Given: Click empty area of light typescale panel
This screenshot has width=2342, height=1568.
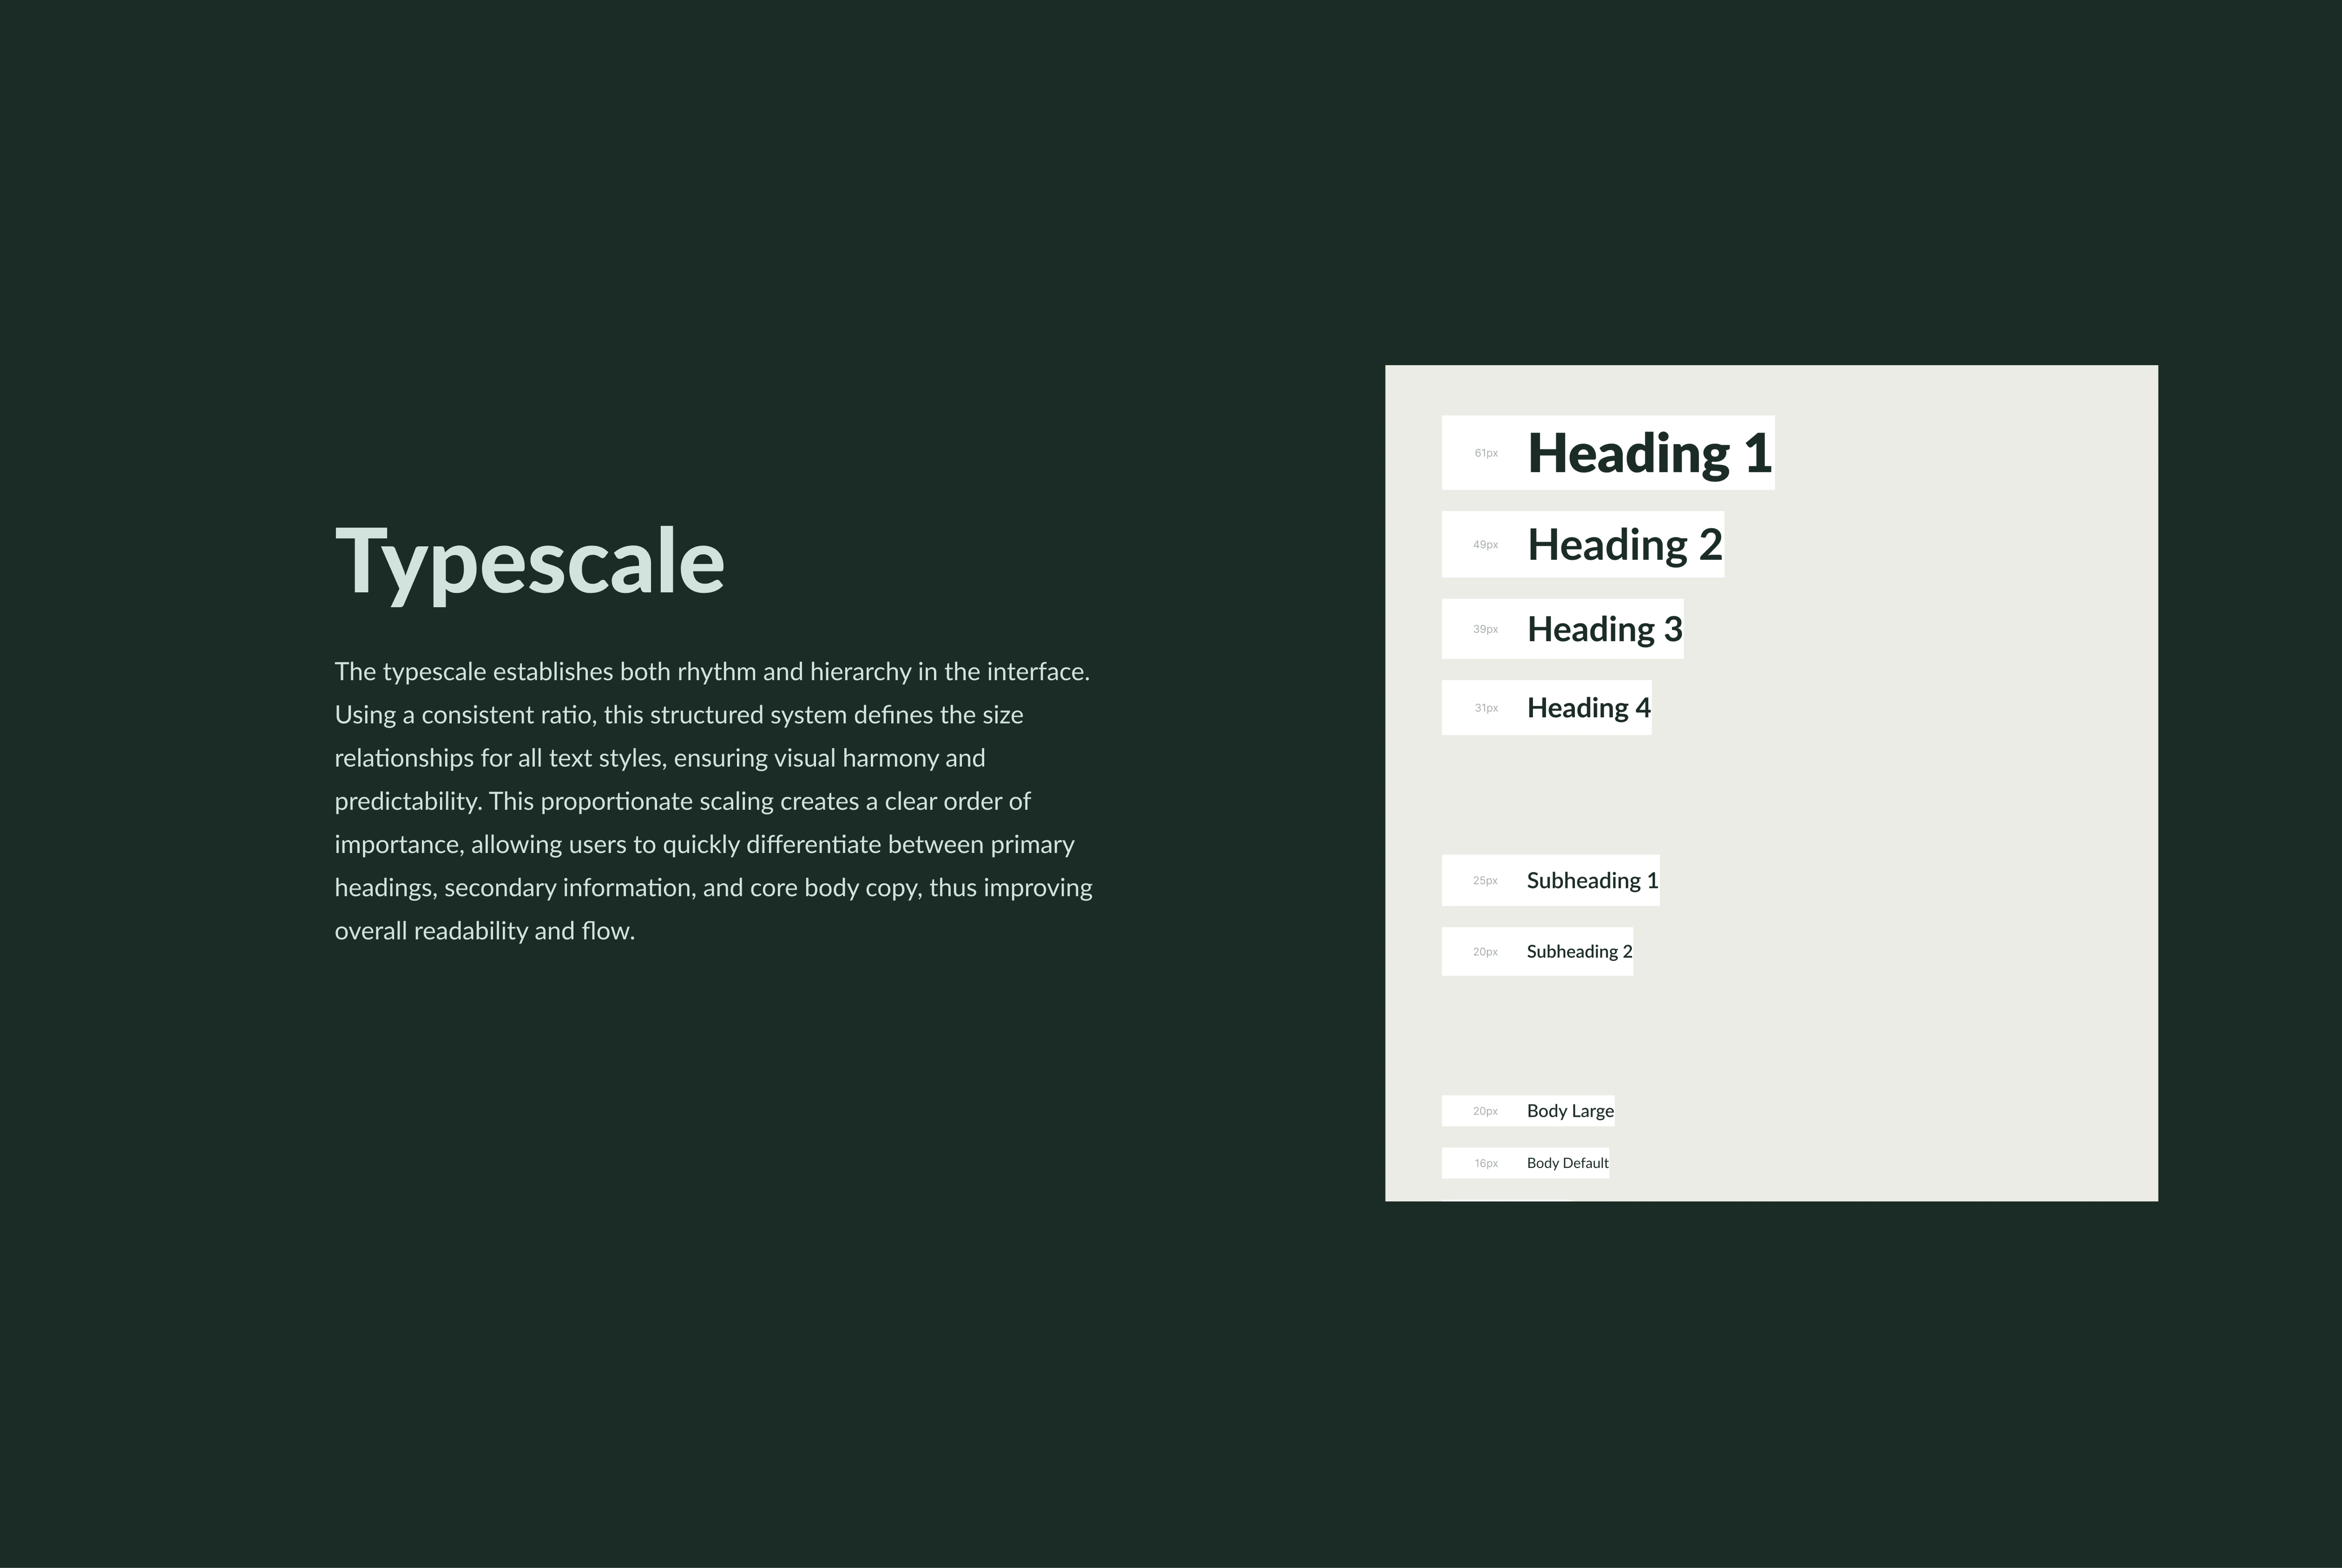Looking at the screenshot, I should tap(1950, 800).
